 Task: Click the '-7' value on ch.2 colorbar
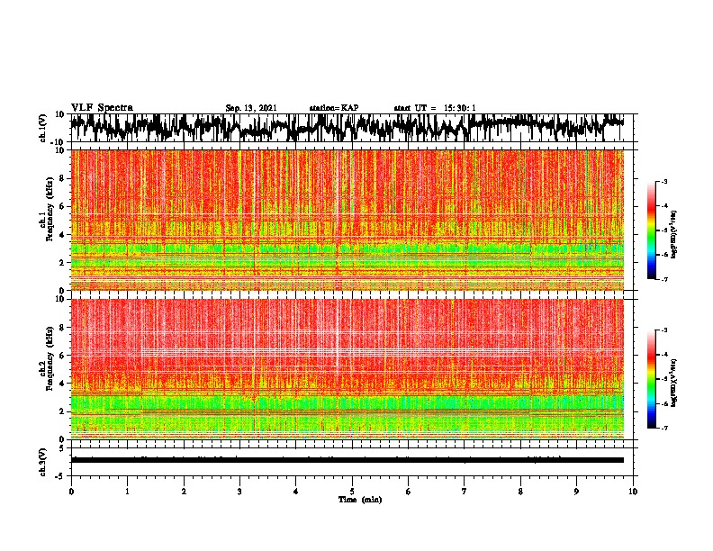(x=663, y=428)
